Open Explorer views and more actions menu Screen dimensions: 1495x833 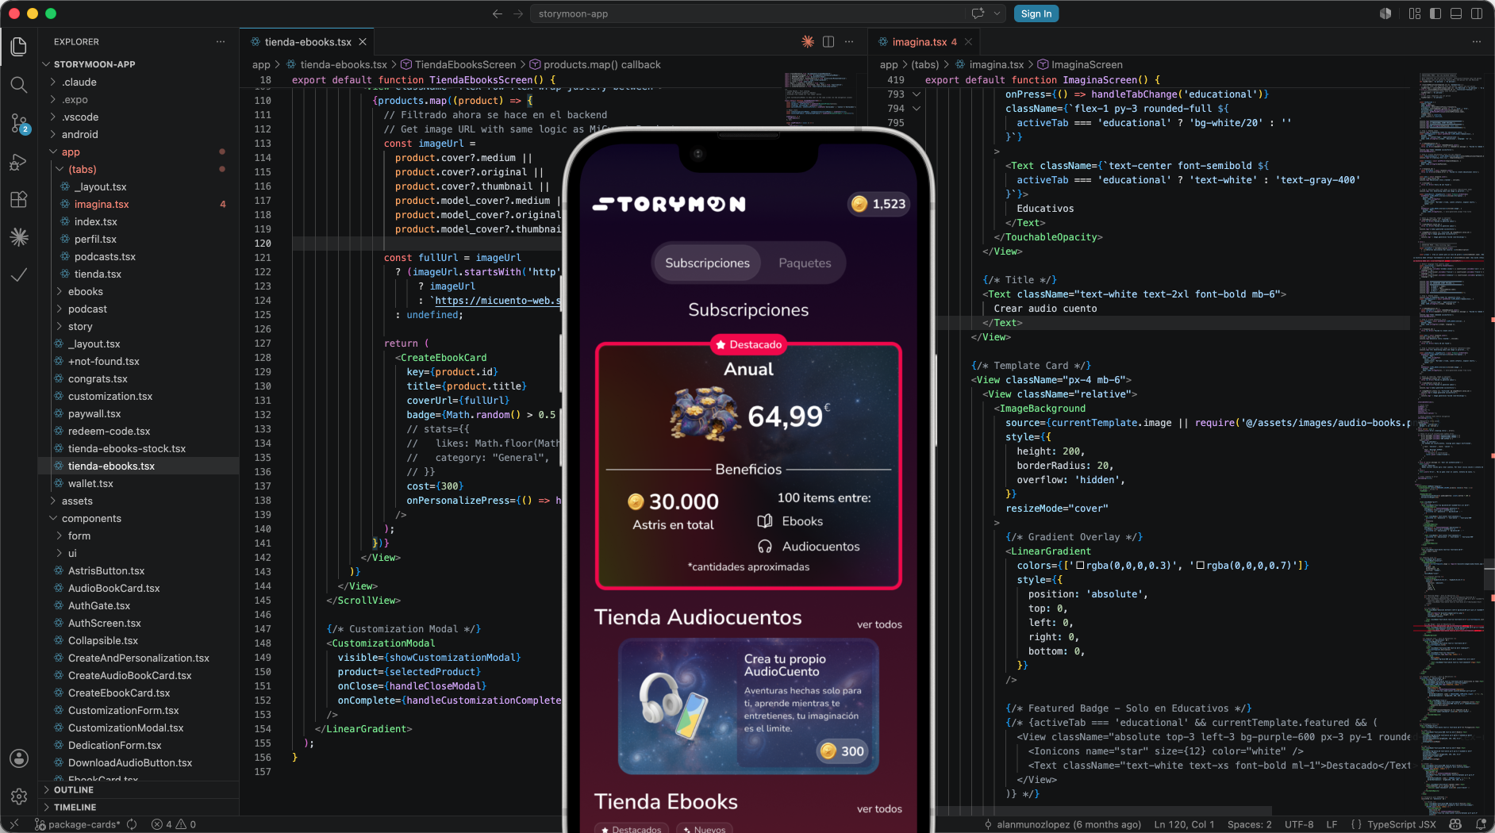pyautogui.click(x=221, y=42)
